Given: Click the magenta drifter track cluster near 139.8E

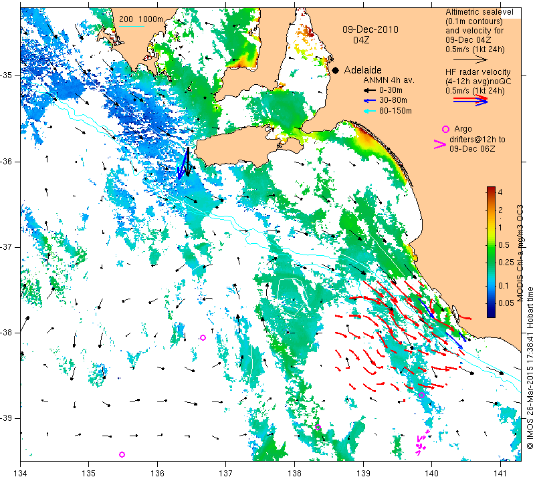Looking at the screenshot, I should (x=422, y=443).
